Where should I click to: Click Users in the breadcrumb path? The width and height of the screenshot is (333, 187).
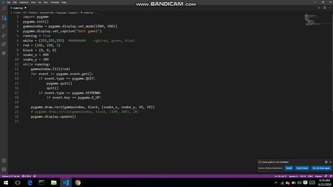(18, 12)
